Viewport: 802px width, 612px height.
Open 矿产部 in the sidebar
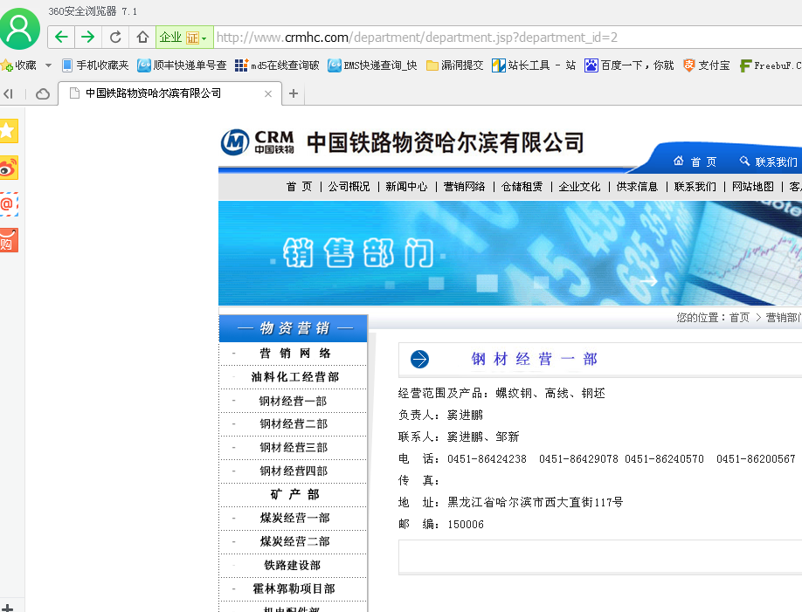pyautogui.click(x=294, y=494)
